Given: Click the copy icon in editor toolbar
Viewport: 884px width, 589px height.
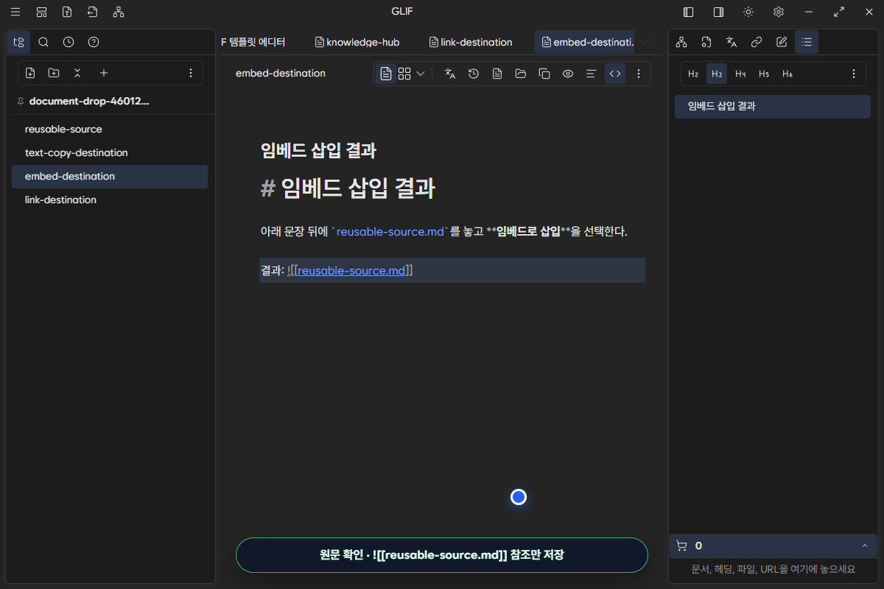Looking at the screenshot, I should tap(544, 74).
